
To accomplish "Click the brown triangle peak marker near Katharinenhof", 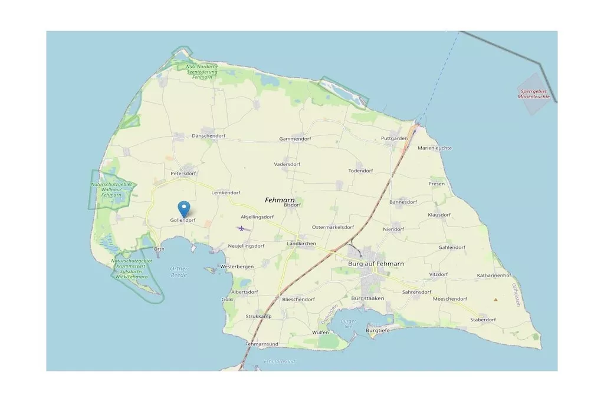I will click(495, 299).
